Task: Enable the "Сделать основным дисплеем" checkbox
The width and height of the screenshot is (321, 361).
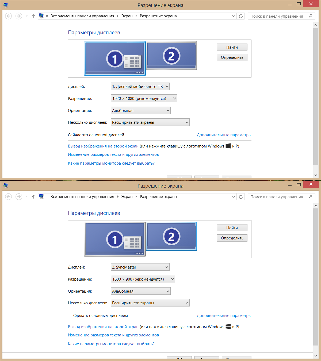Action: (70, 316)
